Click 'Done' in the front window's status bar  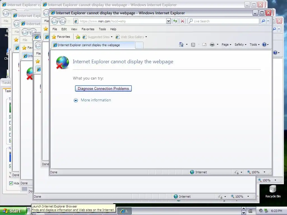54,172
